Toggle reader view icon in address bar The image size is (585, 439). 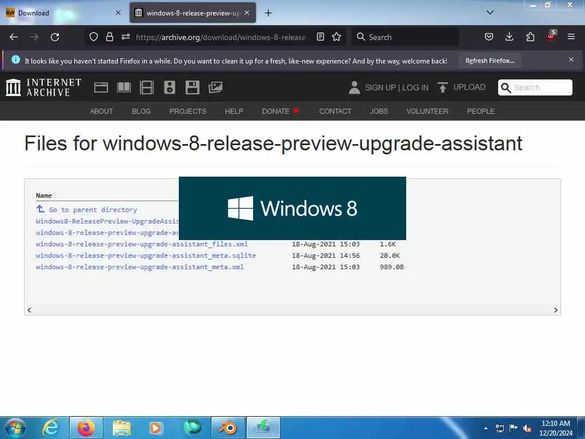(320, 37)
